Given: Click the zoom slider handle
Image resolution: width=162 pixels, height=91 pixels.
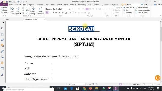Looking at the screenshot, I should point(153,84).
